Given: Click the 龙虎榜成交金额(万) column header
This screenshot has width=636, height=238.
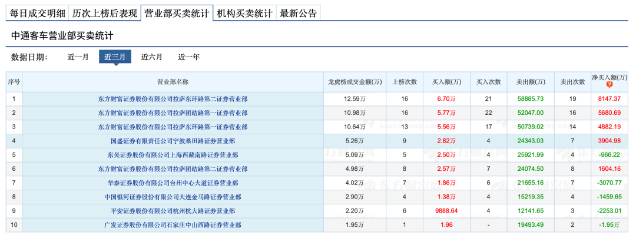Looking at the screenshot, I should [355, 82].
